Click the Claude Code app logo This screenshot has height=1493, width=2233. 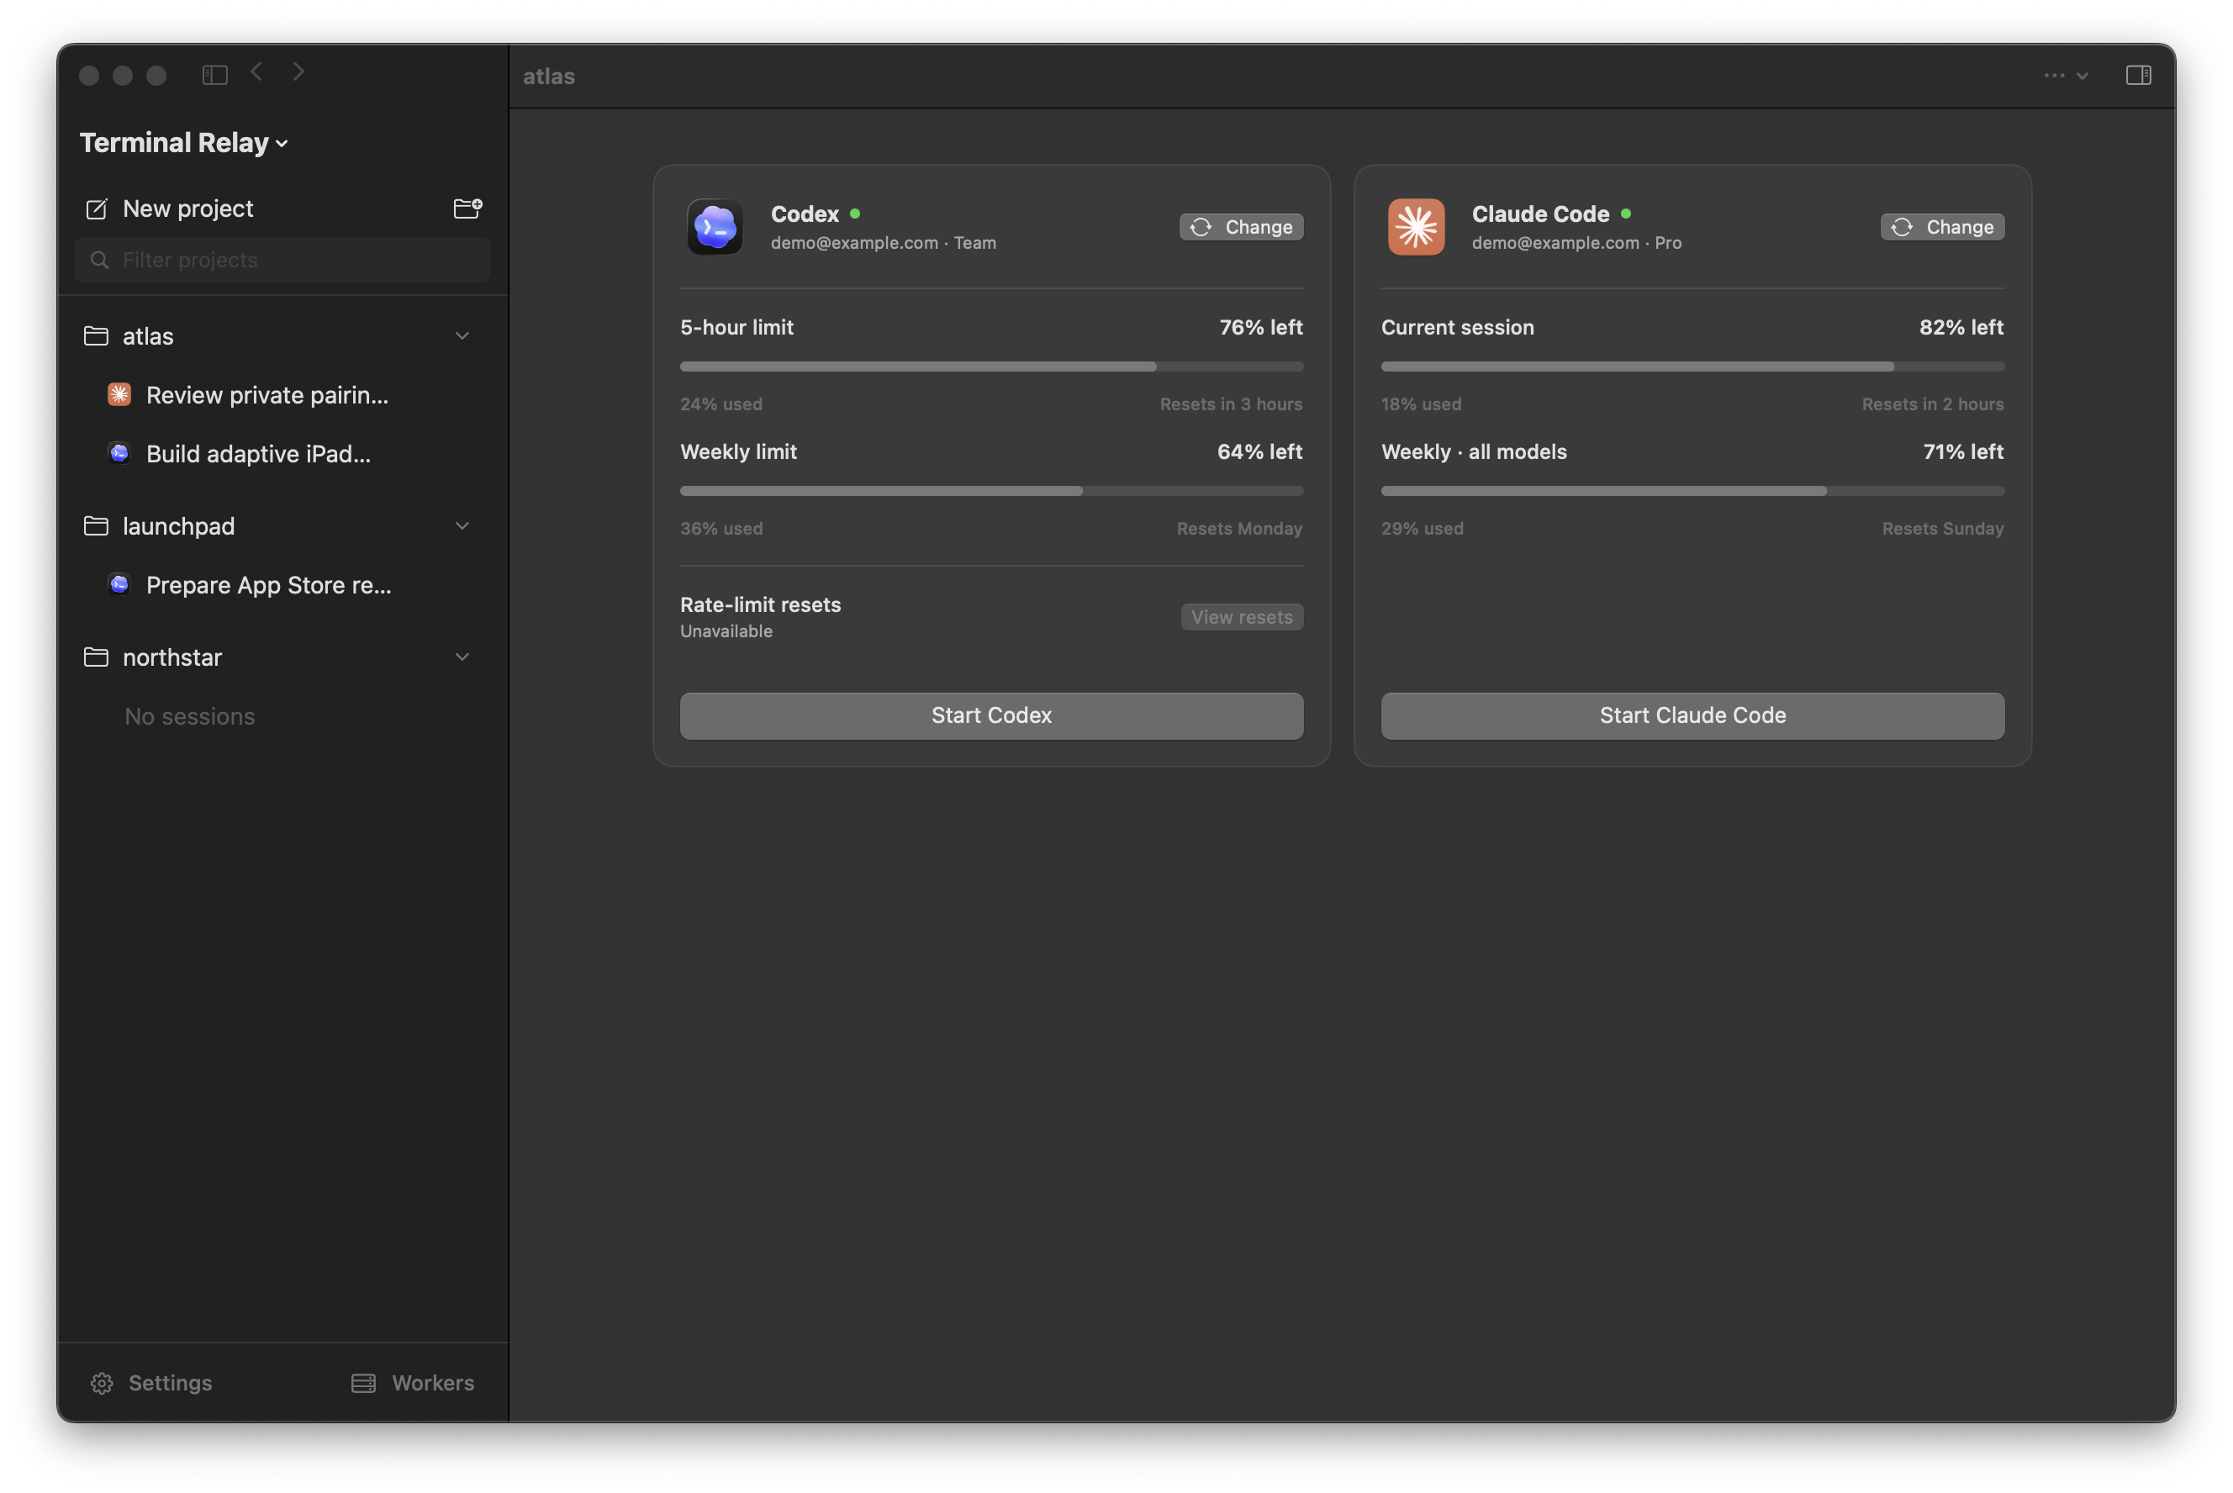pos(1416,227)
